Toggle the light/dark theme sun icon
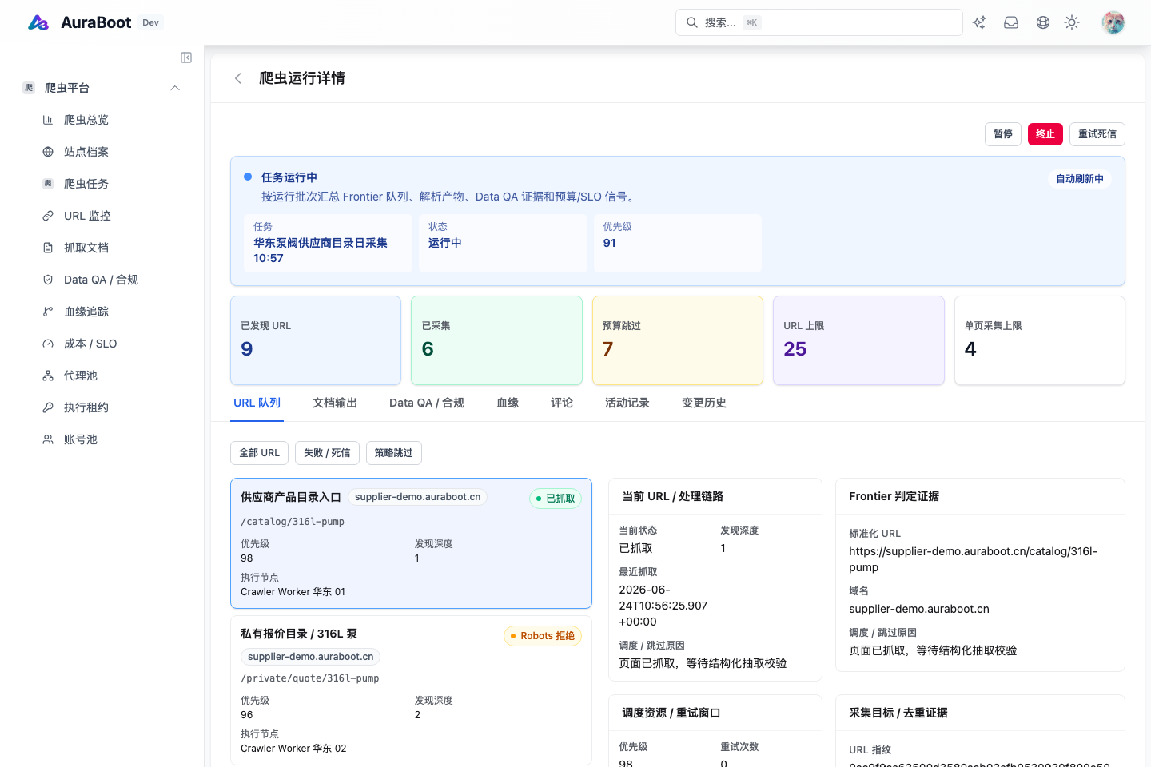Screen dimensions: 1151x767 pyautogui.click(x=1072, y=22)
